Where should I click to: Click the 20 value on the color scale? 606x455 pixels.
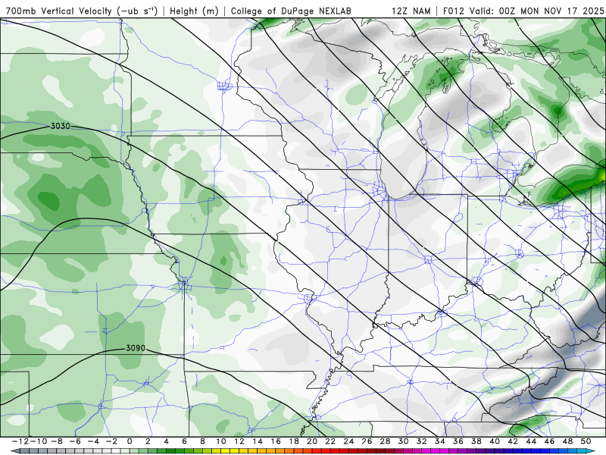tap(312, 441)
